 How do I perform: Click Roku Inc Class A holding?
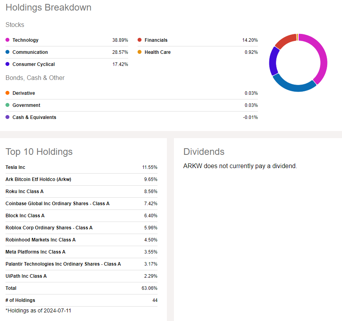(x=25, y=192)
